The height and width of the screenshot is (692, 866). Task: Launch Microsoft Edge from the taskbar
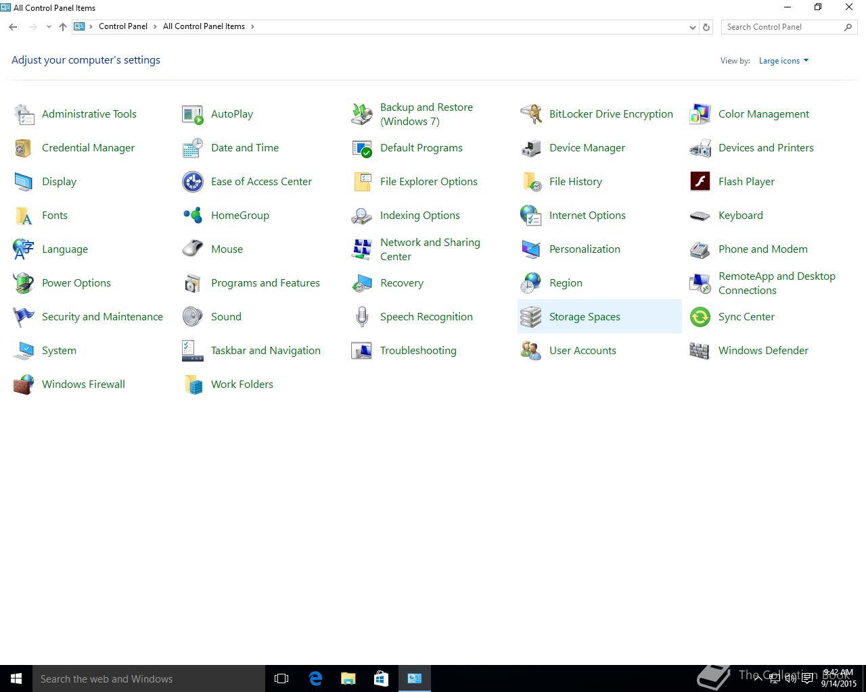pos(315,678)
